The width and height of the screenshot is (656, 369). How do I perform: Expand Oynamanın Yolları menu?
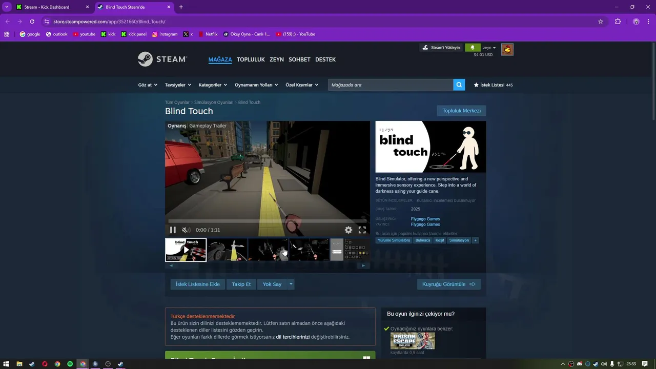(x=256, y=85)
